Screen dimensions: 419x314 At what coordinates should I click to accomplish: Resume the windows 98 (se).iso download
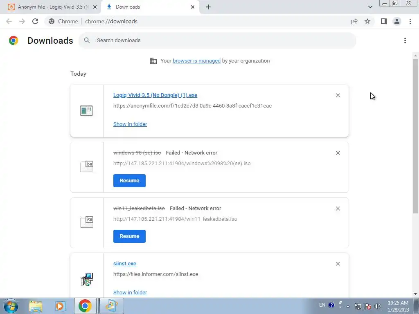pyautogui.click(x=129, y=181)
